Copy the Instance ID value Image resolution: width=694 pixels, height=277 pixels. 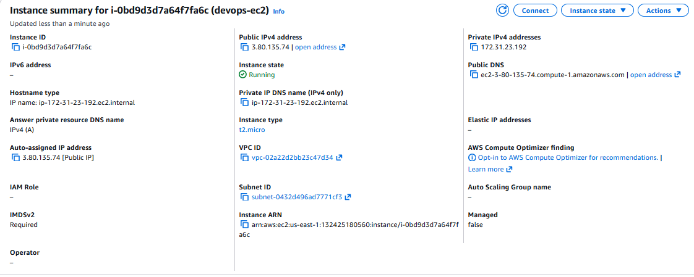click(15, 47)
